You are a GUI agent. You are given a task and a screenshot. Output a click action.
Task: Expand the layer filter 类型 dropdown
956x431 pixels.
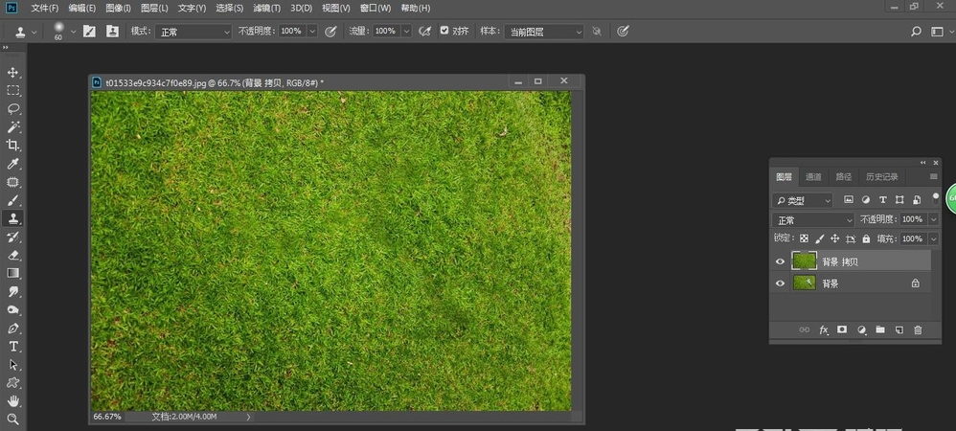804,200
